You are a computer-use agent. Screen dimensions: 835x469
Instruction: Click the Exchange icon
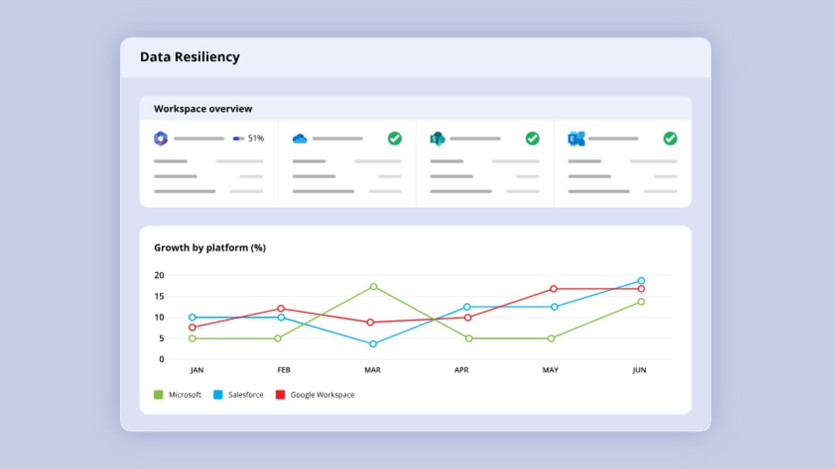tap(576, 138)
